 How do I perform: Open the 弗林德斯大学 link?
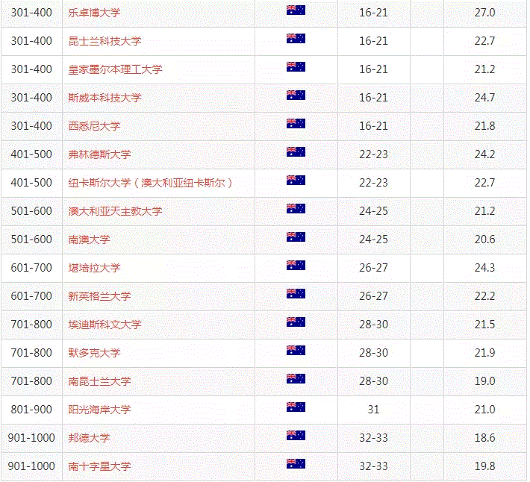tap(100, 154)
